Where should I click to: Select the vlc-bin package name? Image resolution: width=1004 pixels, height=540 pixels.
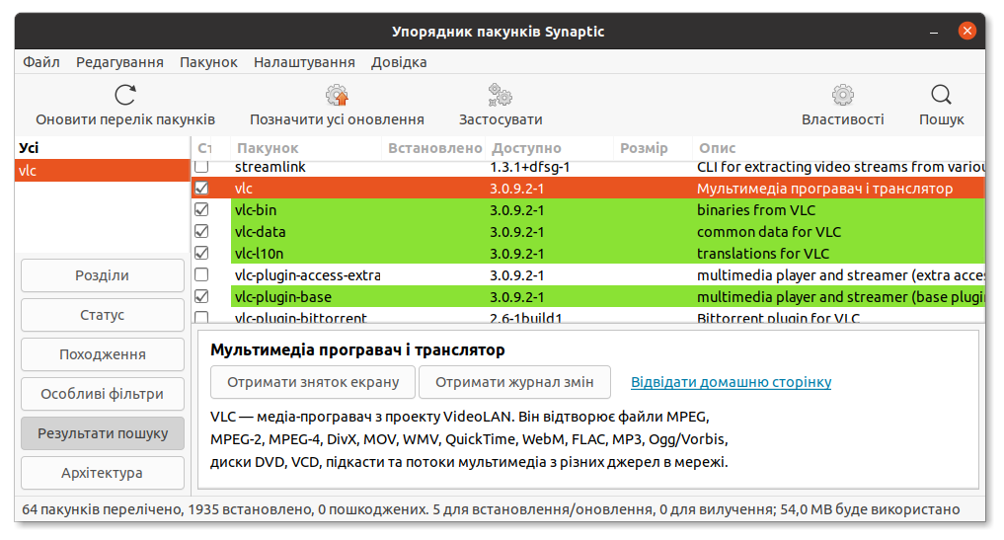(x=256, y=210)
